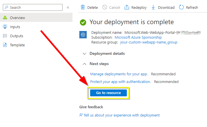Click the Template document icon
Viewport: 207px width, 127px height.
click(5, 45)
